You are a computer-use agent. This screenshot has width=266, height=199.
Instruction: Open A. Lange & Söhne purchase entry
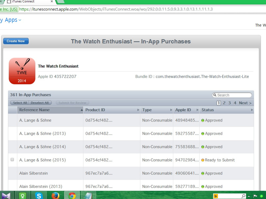pos(35,120)
